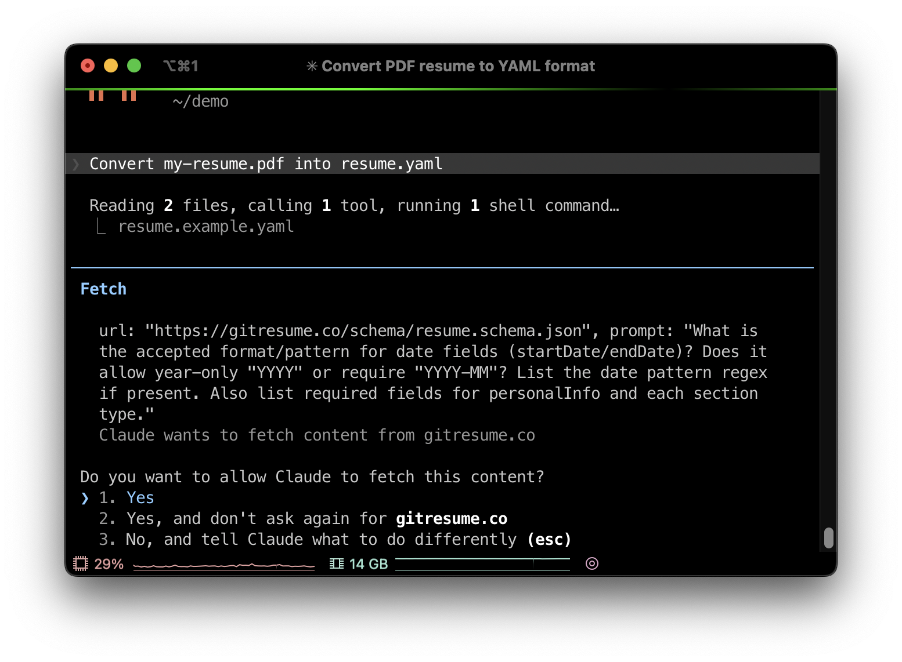This screenshot has width=902, height=662.
Task: Click the 29% CPU usage value
Action: click(x=109, y=564)
